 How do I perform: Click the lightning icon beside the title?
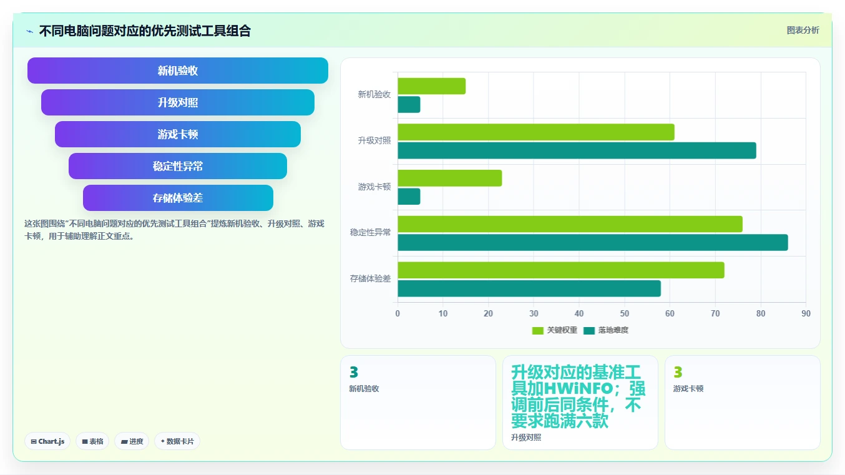point(29,31)
